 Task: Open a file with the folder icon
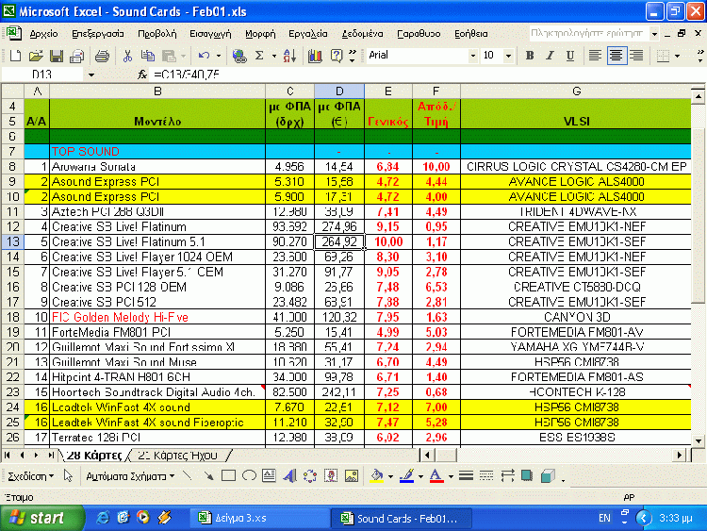(x=36, y=56)
